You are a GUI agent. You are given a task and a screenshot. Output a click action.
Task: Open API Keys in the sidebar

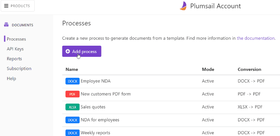point(15,49)
